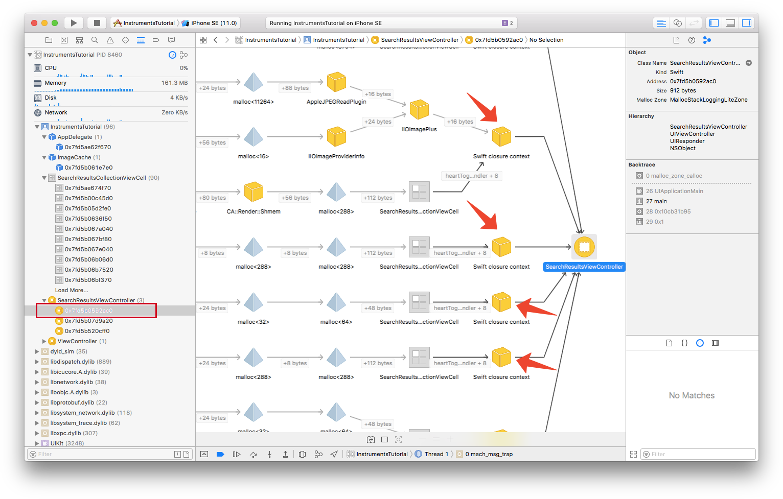
Task: Open the breakpoint navigator
Action: (x=156, y=40)
